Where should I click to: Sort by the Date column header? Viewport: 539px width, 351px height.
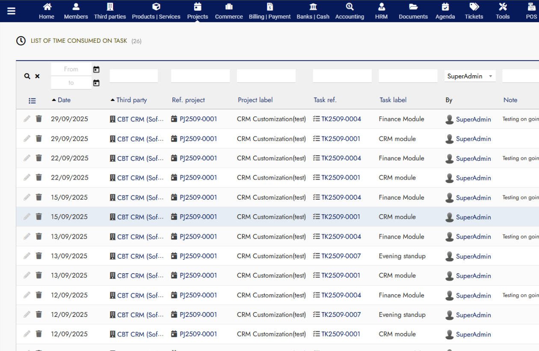pos(64,100)
